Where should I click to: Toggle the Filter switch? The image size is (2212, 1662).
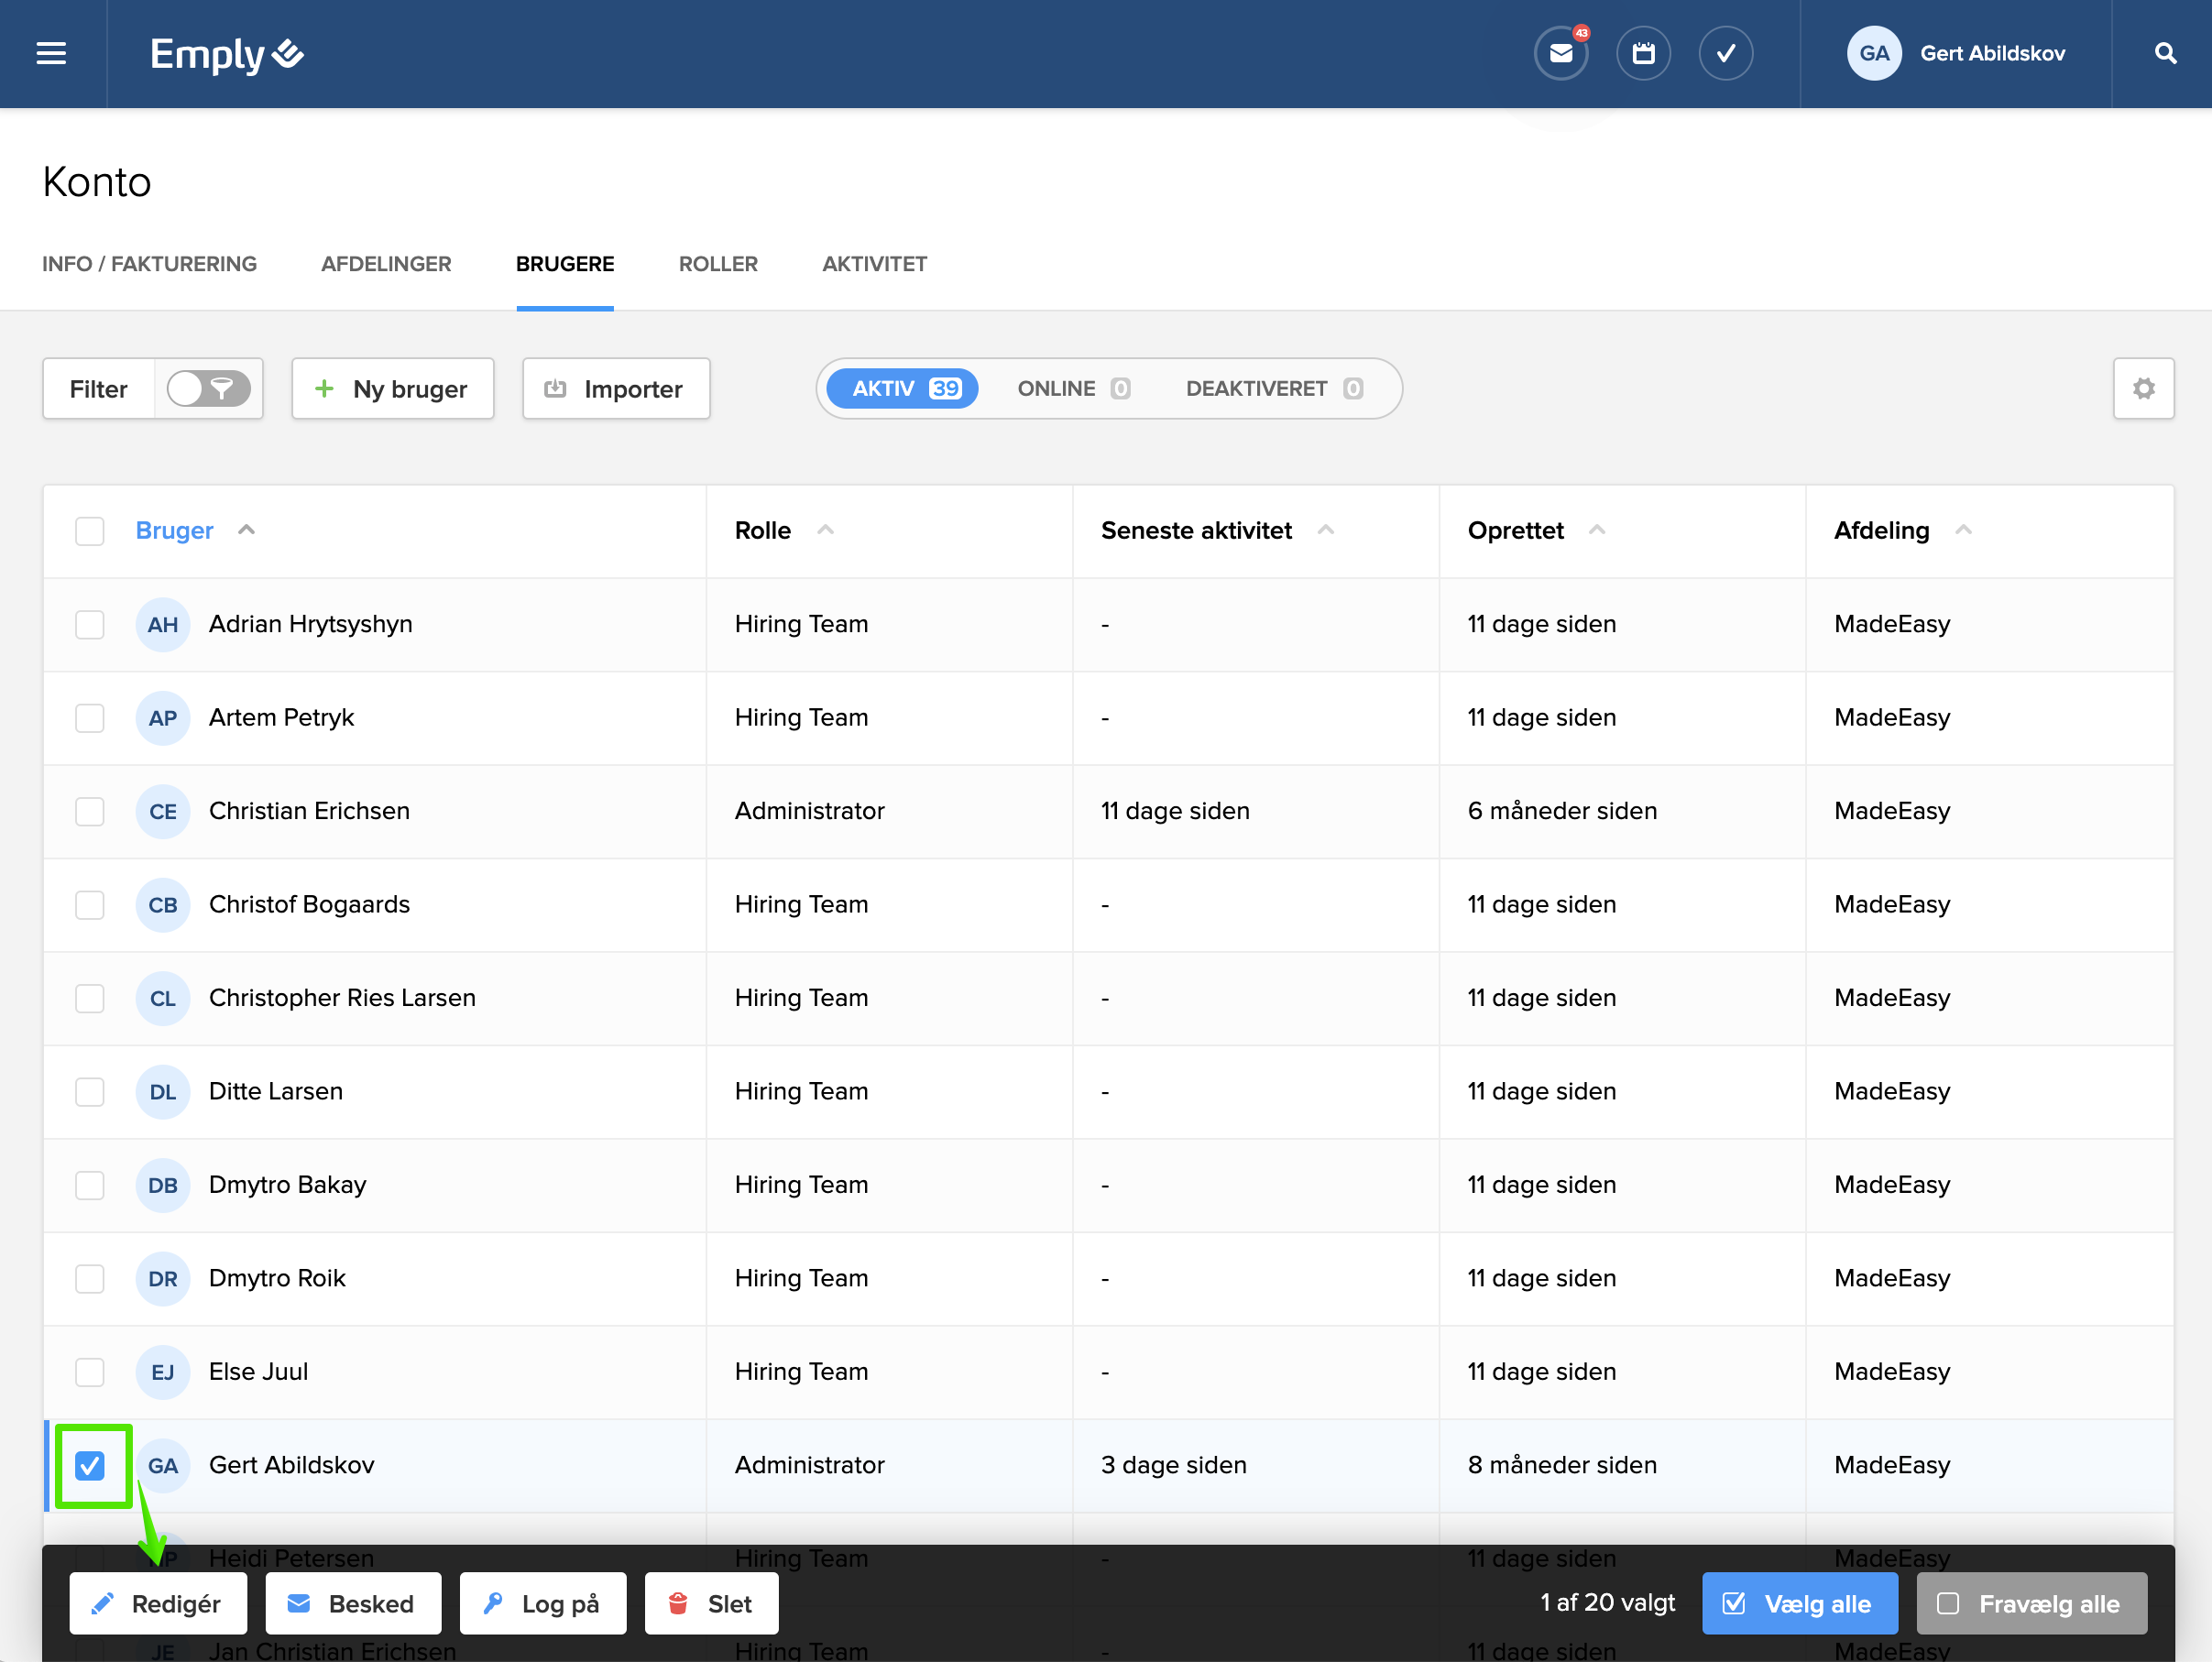[x=208, y=388]
